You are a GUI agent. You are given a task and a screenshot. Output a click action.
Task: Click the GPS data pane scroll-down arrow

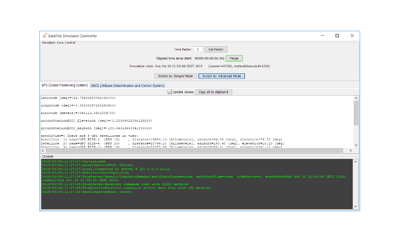pos(356,145)
